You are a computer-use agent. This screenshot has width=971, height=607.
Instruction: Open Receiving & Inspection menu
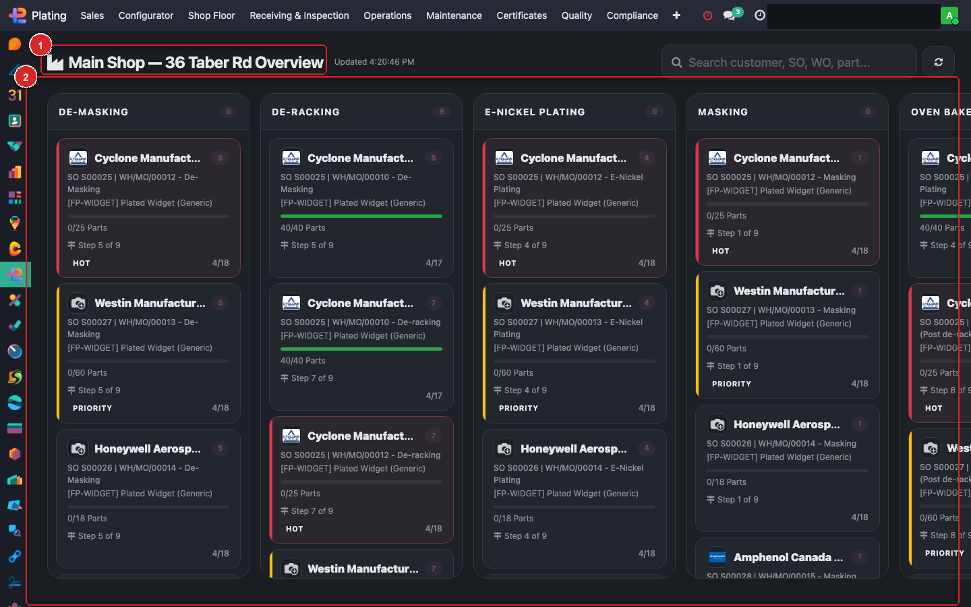point(299,16)
